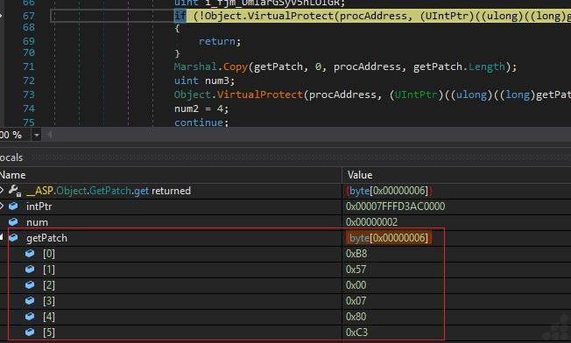This screenshot has height=343, width=571.
Task: Select value 0x57 of element [1]
Action: tap(356, 269)
